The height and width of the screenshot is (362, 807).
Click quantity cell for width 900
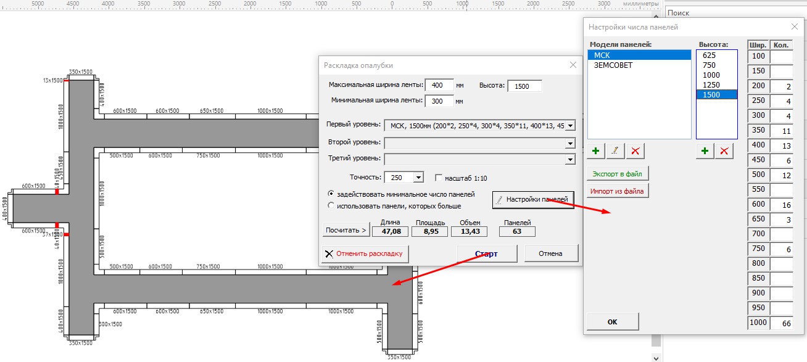(781, 294)
